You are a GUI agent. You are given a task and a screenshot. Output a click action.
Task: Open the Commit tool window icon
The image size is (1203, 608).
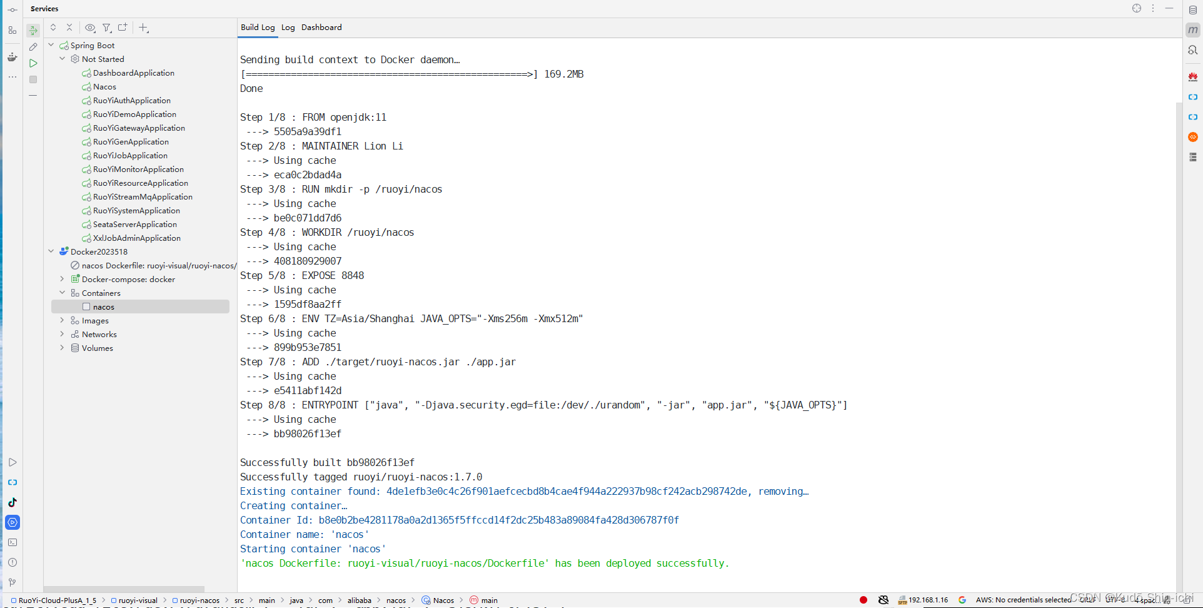coord(13,10)
